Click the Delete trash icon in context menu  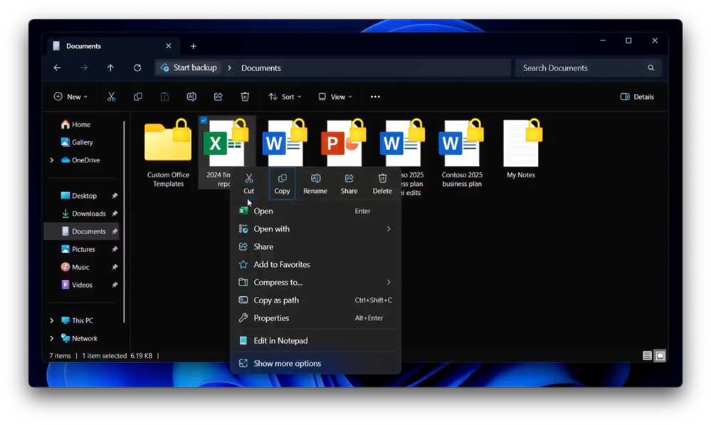click(382, 179)
